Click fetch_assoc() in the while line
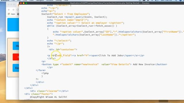This screenshot has height=103, width=184. 105,26
